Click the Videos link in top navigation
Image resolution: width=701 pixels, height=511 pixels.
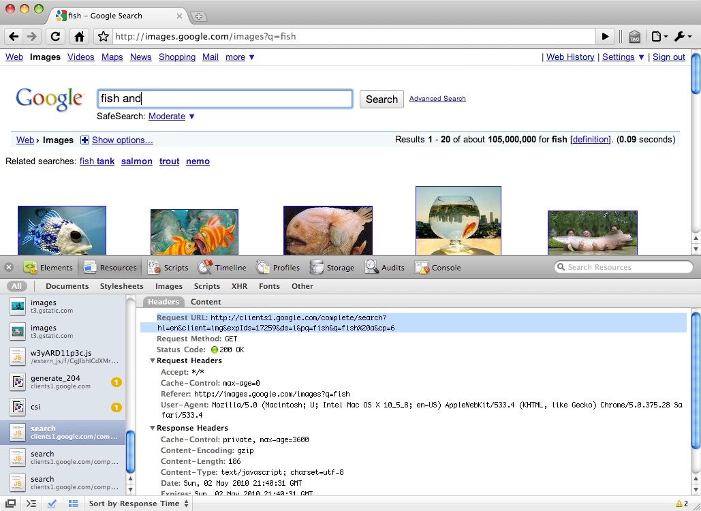click(x=81, y=57)
